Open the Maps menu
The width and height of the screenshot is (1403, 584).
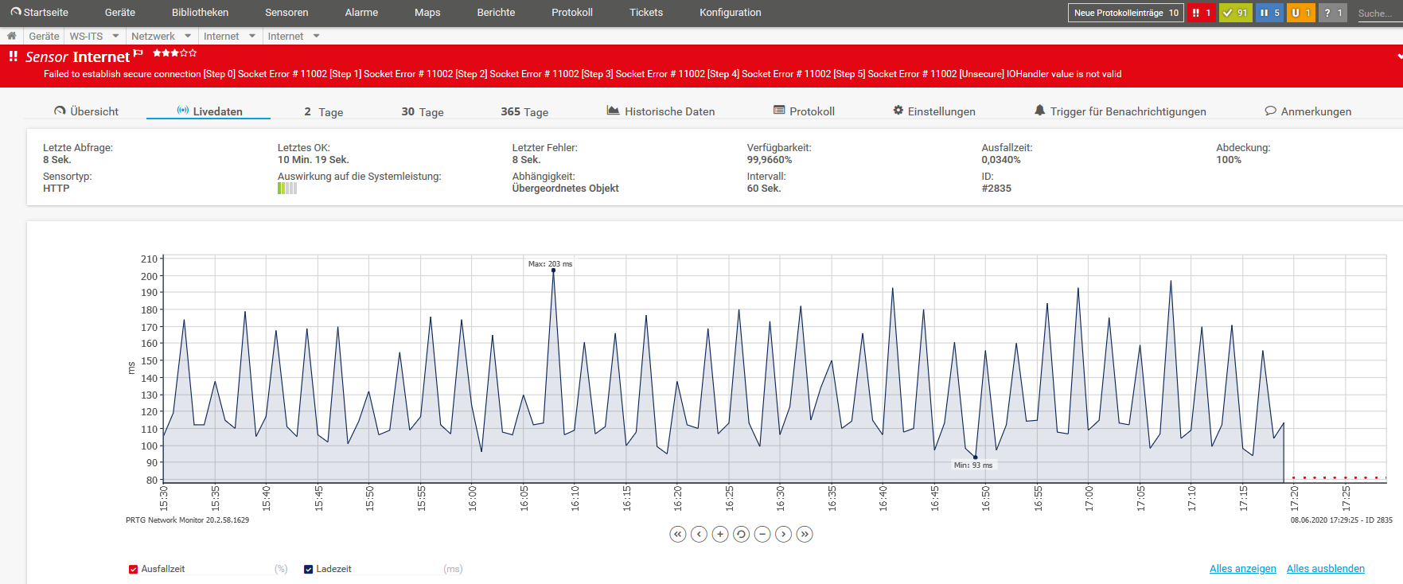(427, 13)
